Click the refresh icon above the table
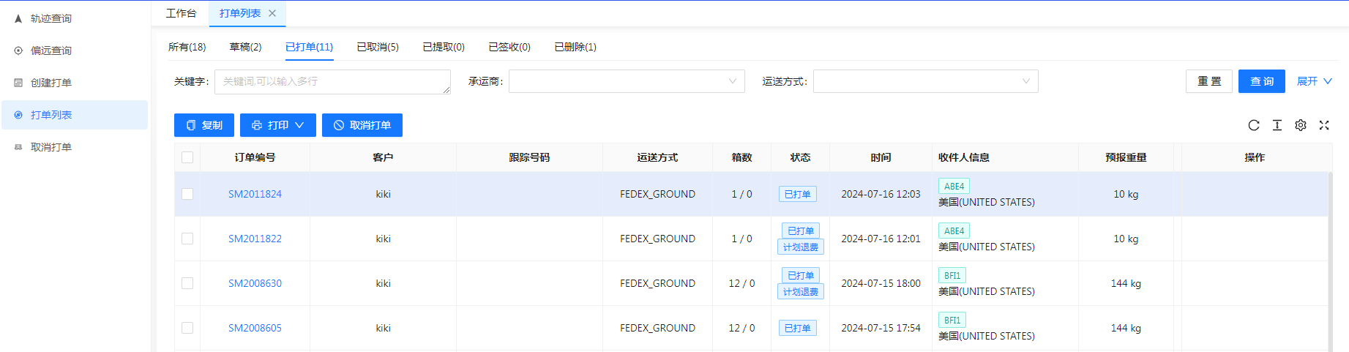Image resolution: width=1349 pixels, height=352 pixels. 1254,125
